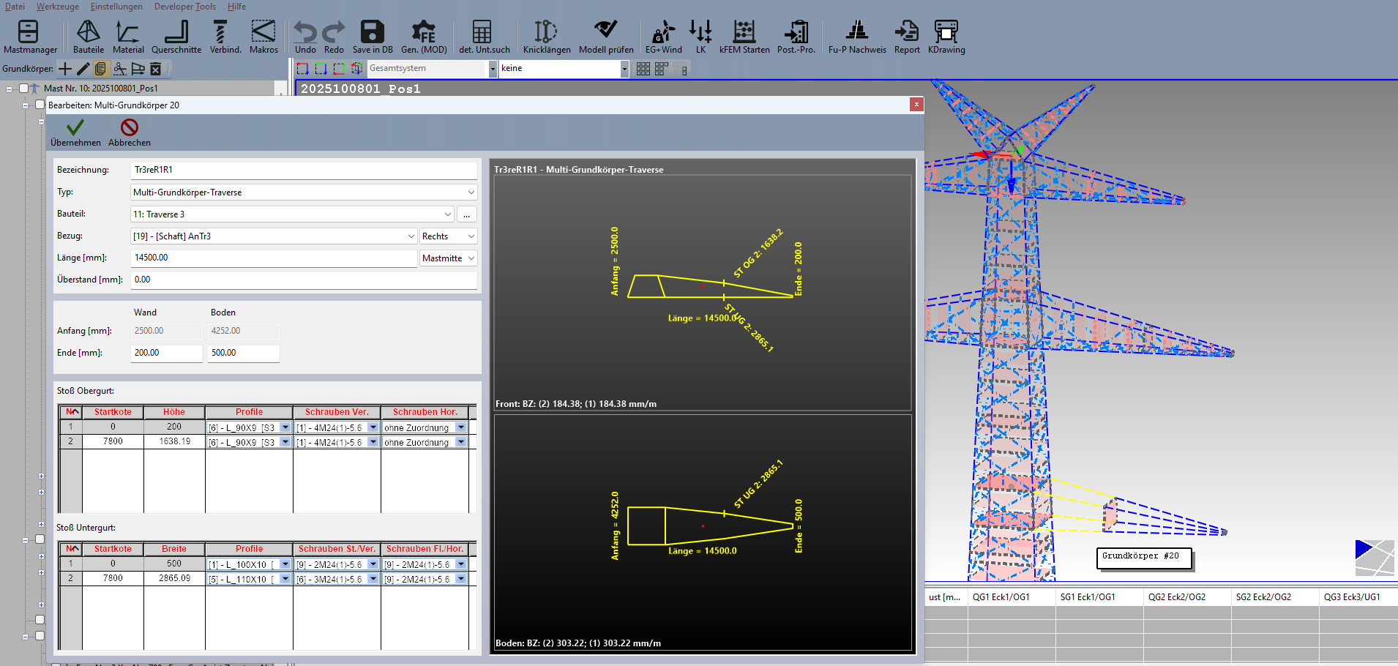The image size is (1398, 666).
Task: Toggle the checkbox beside Mast Nr. 10
Action: coord(23,89)
